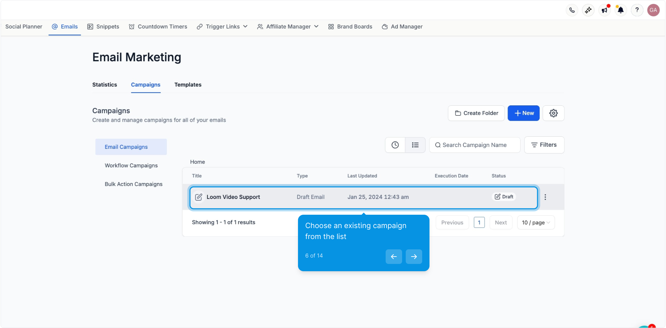The image size is (666, 328).
Task: Open campaign settings gear icon
Action: coord(553,113)
